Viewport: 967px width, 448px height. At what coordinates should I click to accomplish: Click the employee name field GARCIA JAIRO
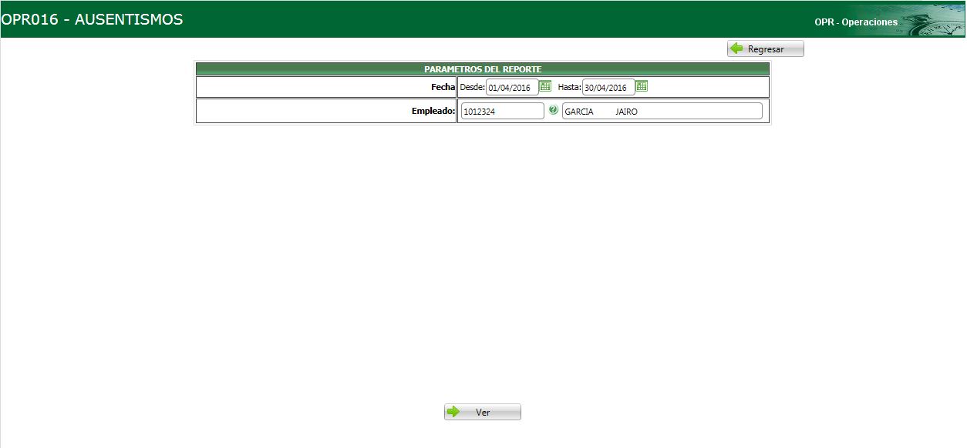(662, 111)
